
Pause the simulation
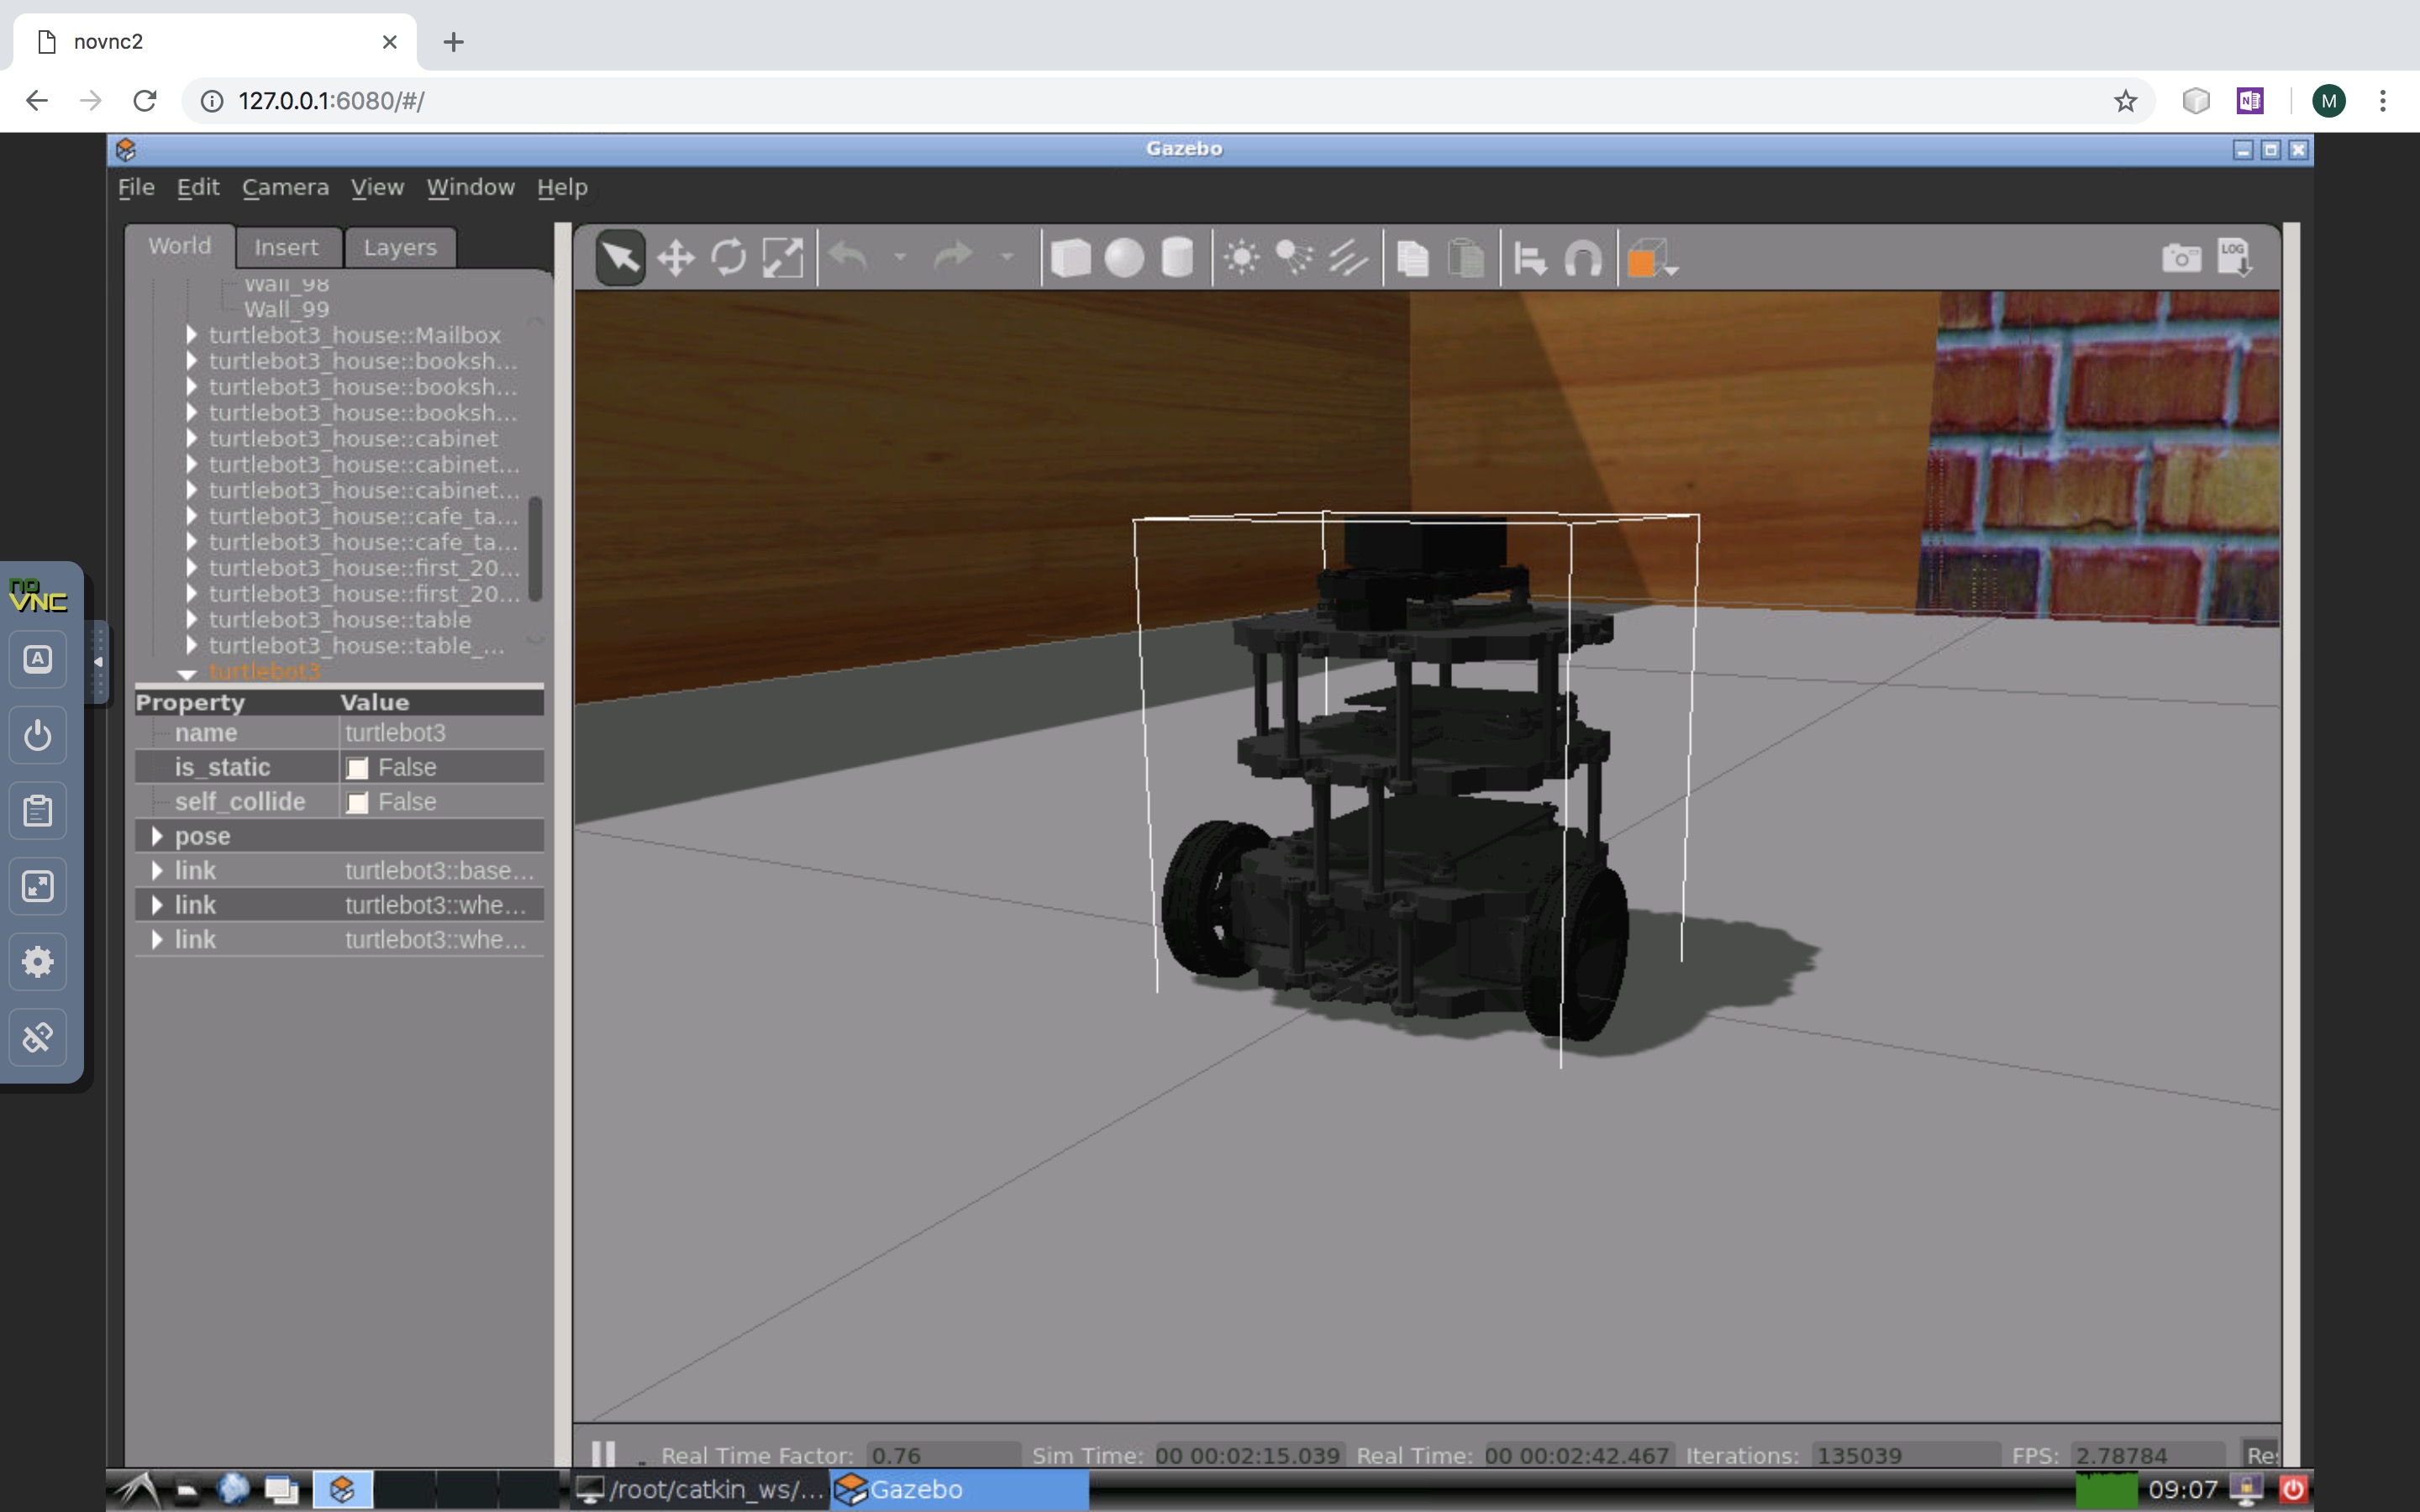603,1453
